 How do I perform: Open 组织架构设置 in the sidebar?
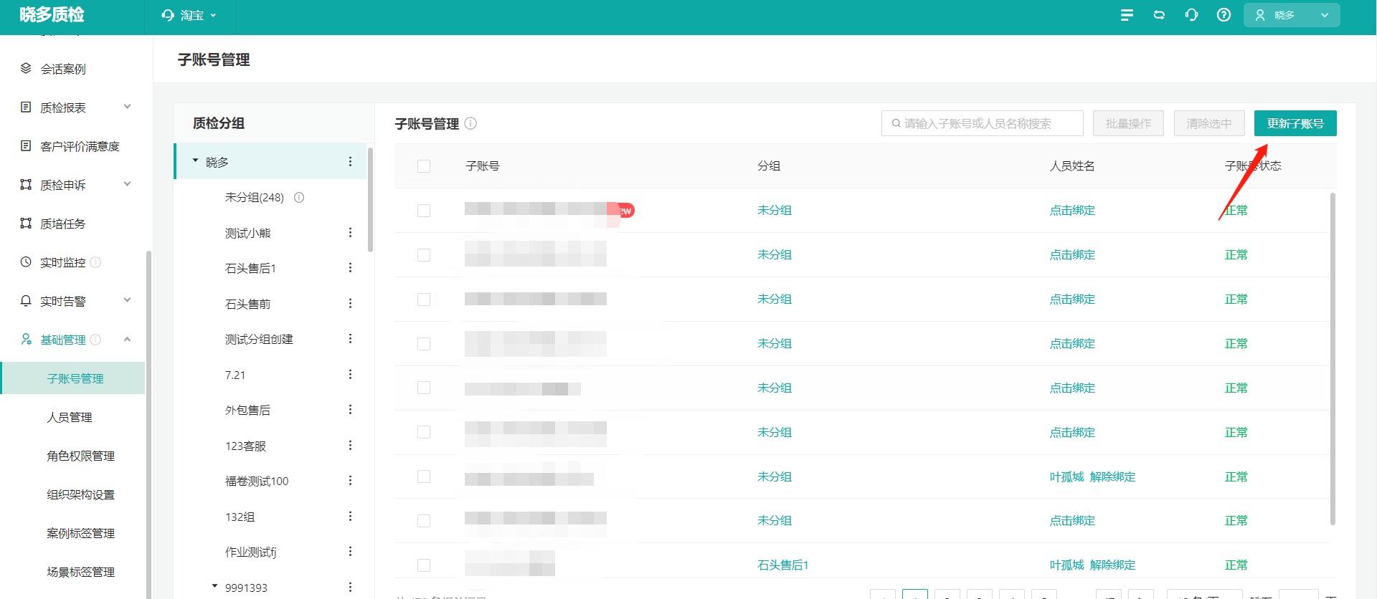point(81,494)
